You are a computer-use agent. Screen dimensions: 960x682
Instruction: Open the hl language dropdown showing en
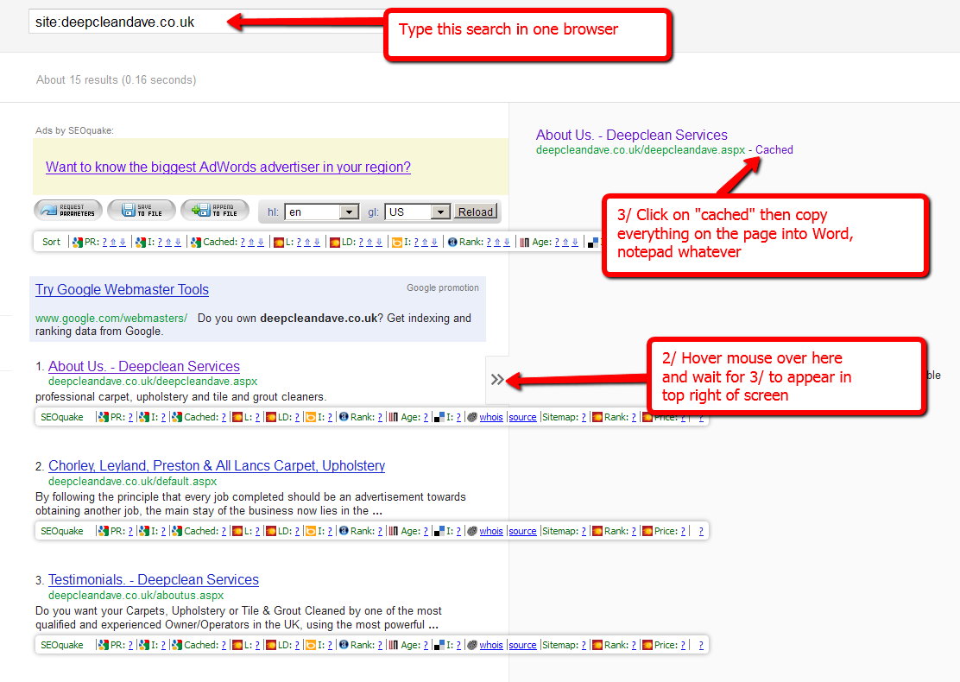[321, 212]
